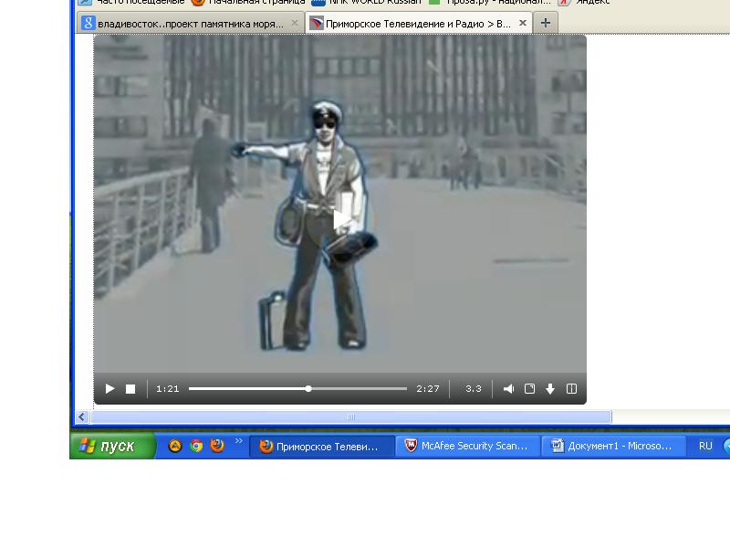The height and width of the screenshot is (548, 730).
Task: Stop the video with the square stop button
Action: 130,389
